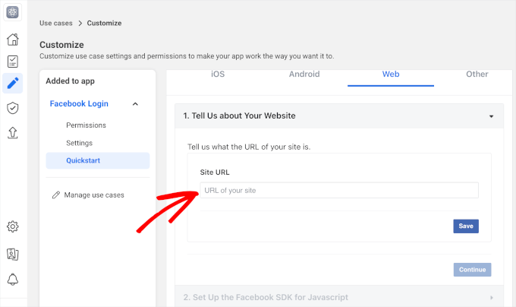Open the Home dashboard icon
The image size is (516, 307).
(12, 40)
